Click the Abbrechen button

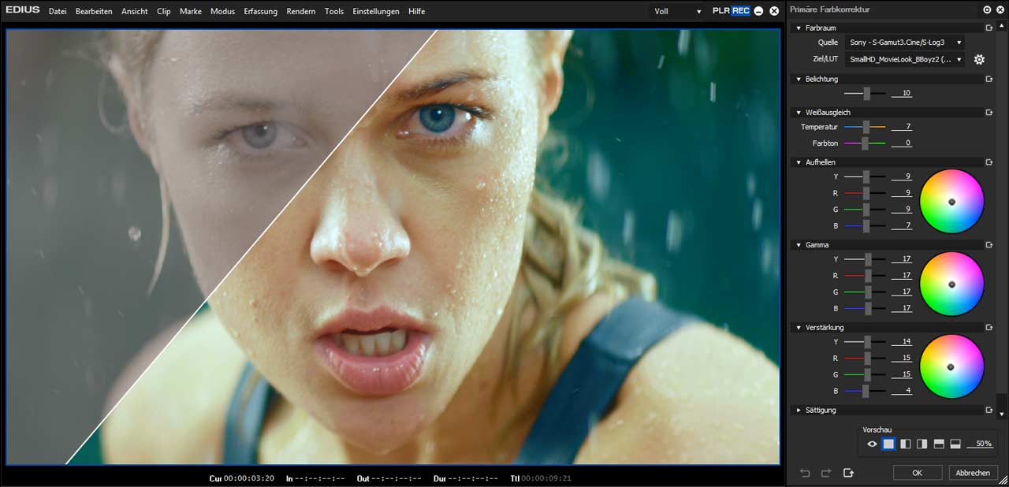point(972,473)
